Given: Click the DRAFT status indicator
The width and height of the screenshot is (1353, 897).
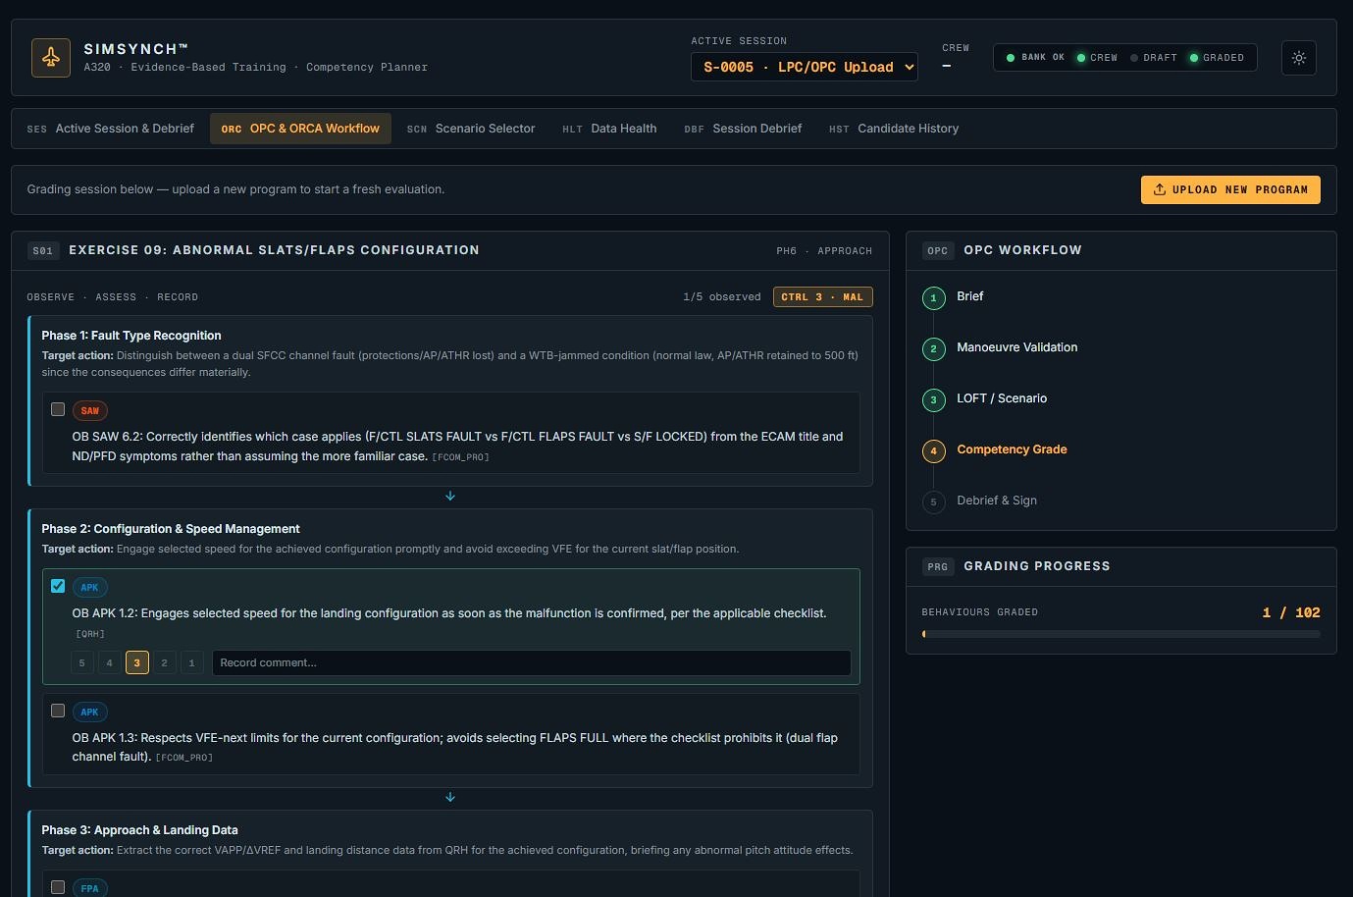Looking at the screenshot, I should pyautogui.click(x=1153, y=58).
